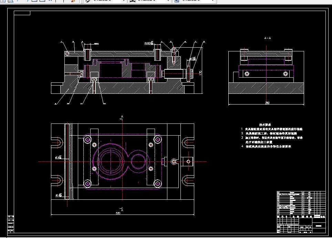332x238 pixels.
Task: Click the table style icon in toolbar
Action: [x=177, y=1]
